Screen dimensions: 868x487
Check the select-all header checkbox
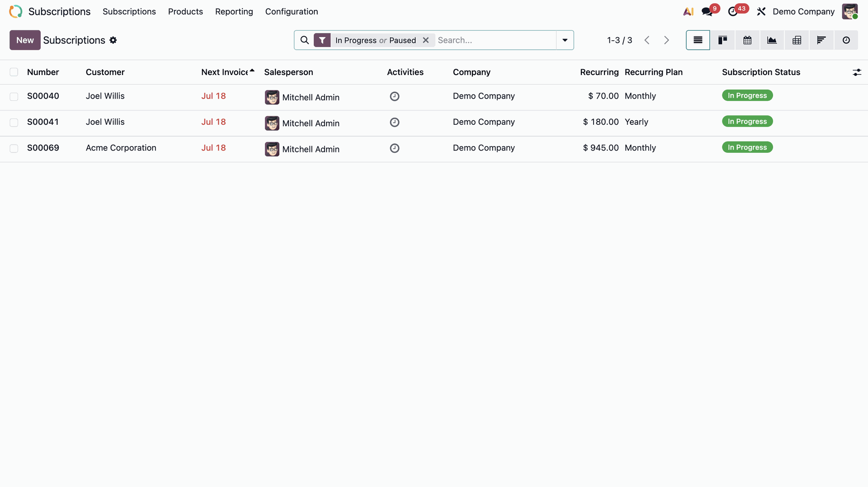click(x=14, y=72)
